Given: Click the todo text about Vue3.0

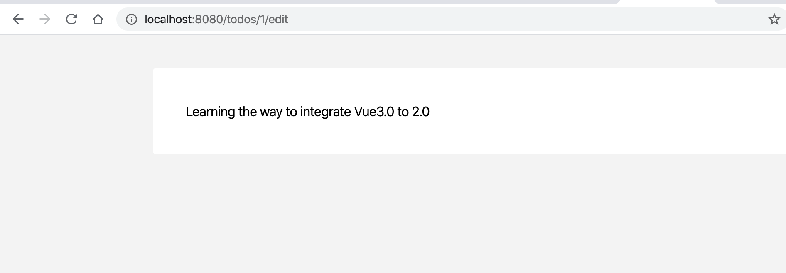Looking at the screenshot, I should 307,111.
